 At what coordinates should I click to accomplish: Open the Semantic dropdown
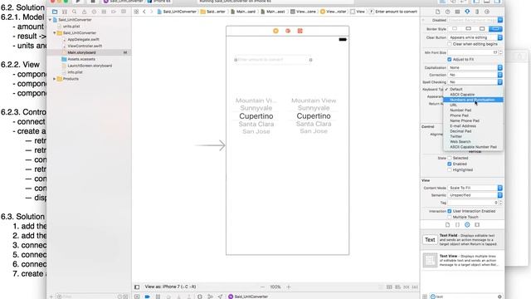(475, 195)
